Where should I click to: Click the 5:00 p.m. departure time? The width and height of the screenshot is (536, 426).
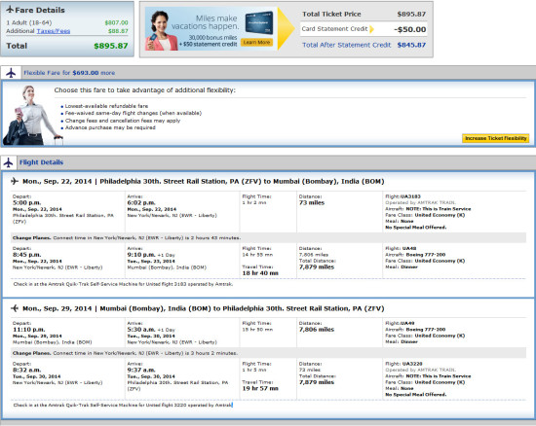[x=26, y=202]
